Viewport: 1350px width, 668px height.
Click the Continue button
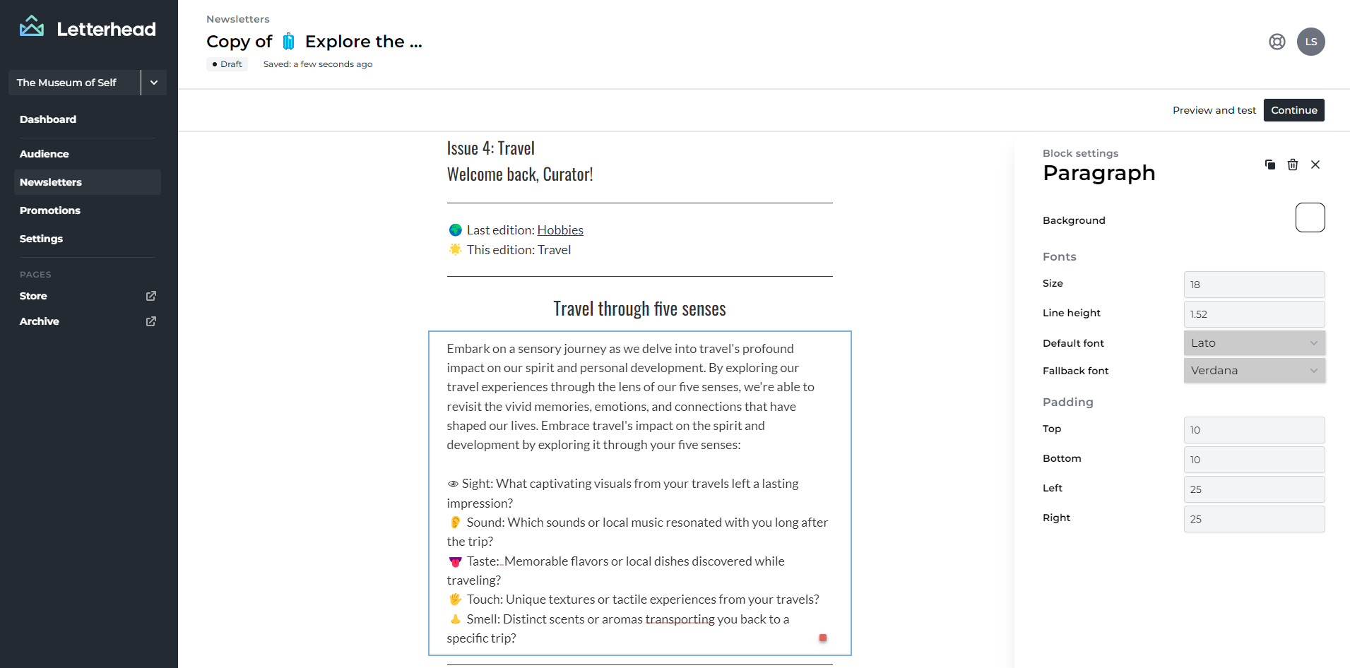[1293, 110]
